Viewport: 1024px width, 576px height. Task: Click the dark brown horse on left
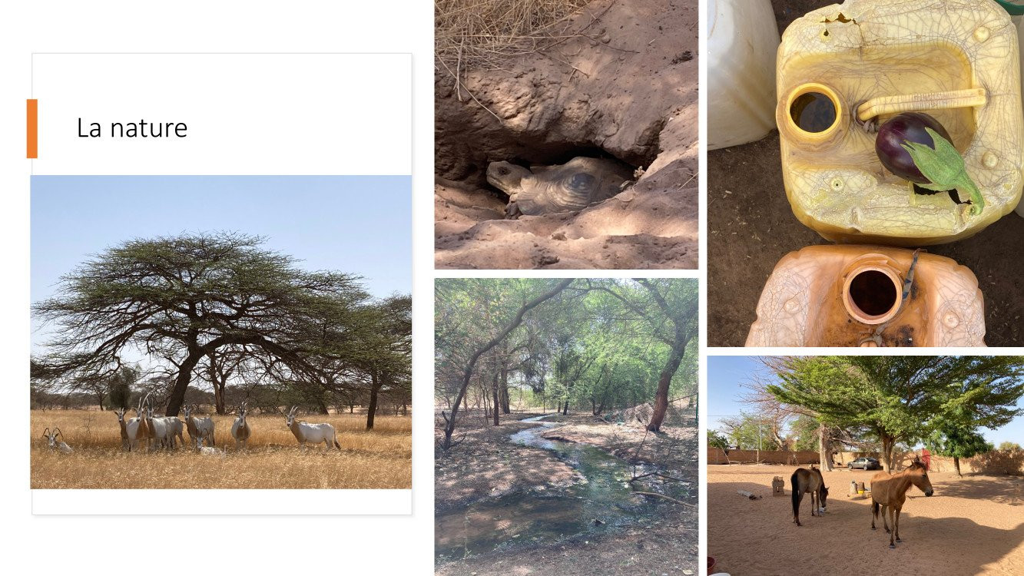[x=809, y=493]
